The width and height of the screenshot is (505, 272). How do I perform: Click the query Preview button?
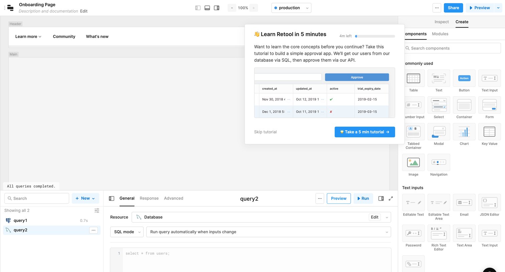coord(339,198)
